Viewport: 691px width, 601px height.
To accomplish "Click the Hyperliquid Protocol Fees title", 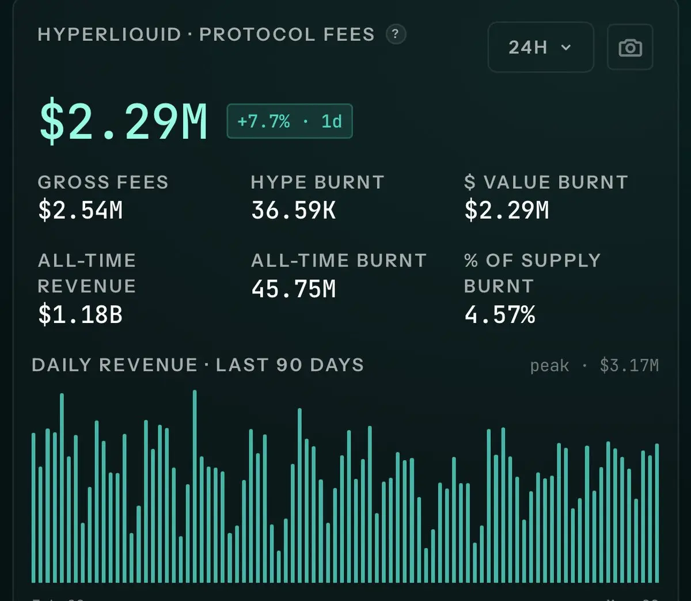I will point(206,35).
